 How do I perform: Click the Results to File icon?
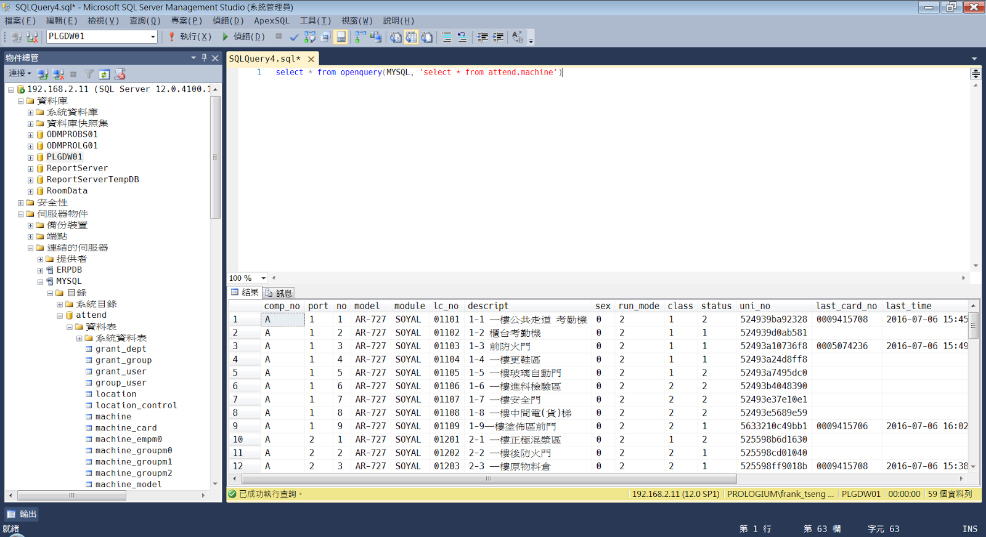[x=426, y=37]
